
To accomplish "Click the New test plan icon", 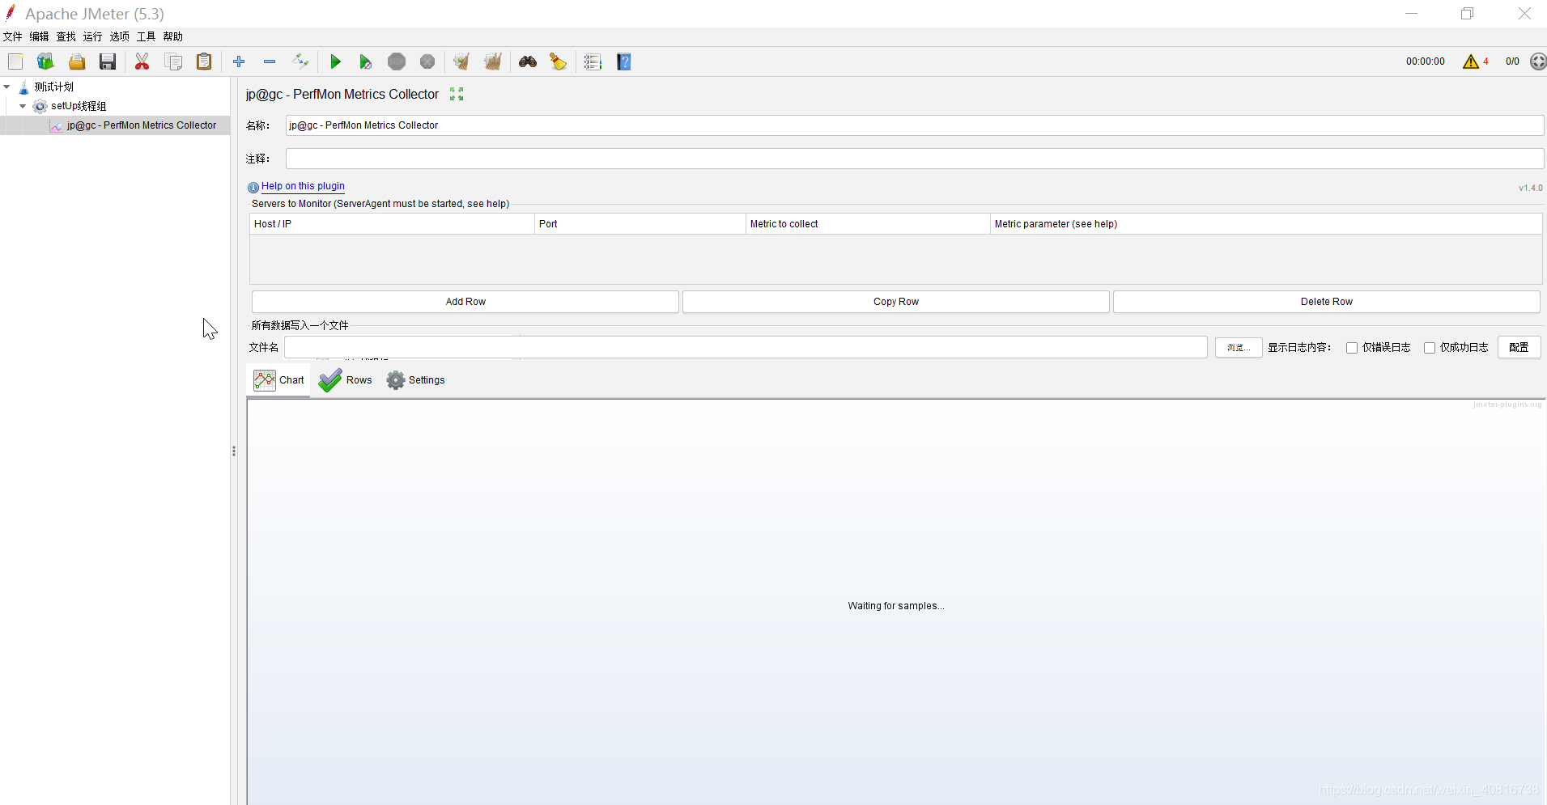I will click(15, 61).
